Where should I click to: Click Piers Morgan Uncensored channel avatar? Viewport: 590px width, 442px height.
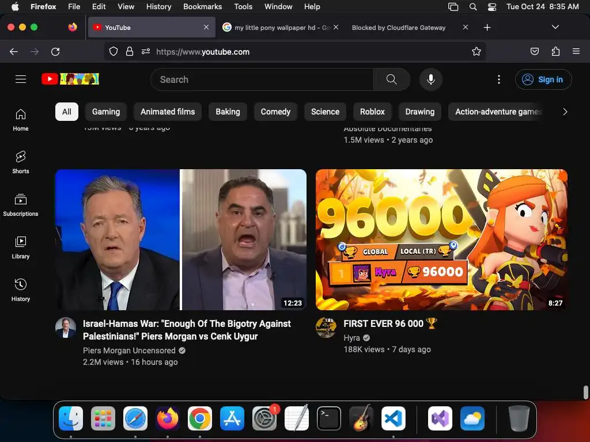click(66, 327)
